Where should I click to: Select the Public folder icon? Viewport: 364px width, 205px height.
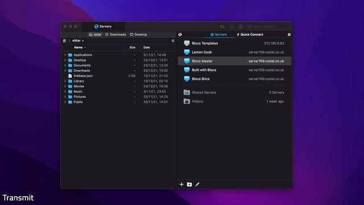point(70,102)
